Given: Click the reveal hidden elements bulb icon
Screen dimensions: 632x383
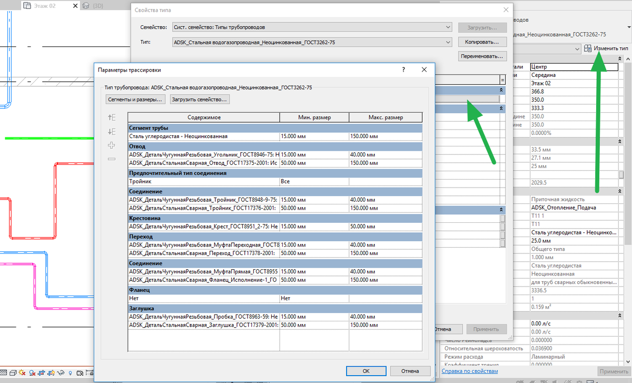Looking at the screenshot, I should pos(71,373).
